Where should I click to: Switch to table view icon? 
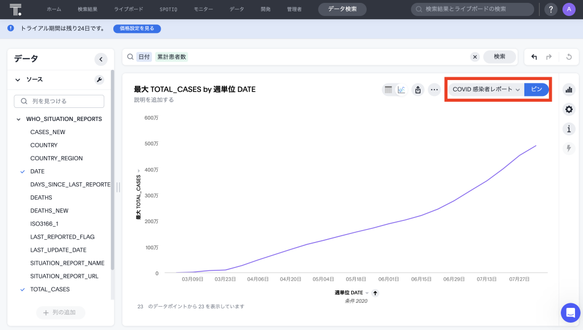point(388,90)
